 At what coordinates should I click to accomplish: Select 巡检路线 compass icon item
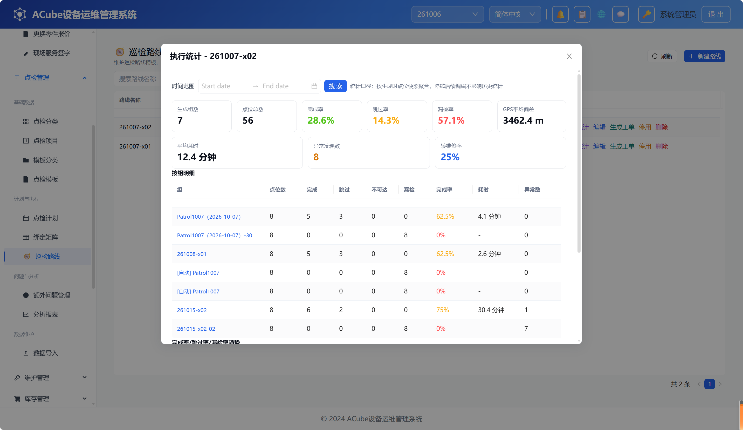pyautogui.click(x=47, y=257)
